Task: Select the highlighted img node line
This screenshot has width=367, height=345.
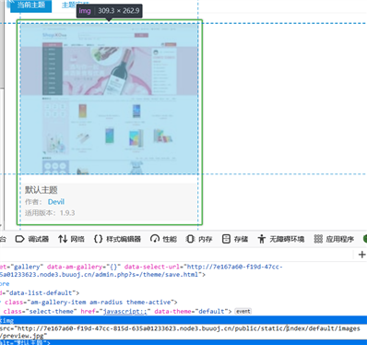Action: [183, 320]
